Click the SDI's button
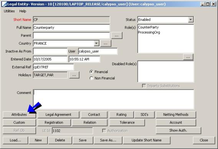 click(144, 115)
